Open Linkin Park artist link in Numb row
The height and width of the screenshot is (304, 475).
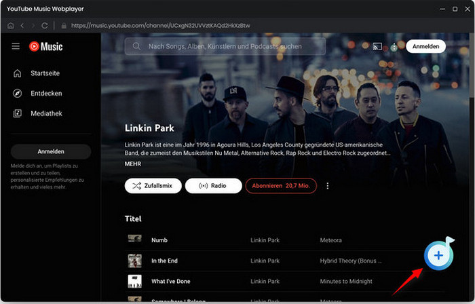pos(265,240)
